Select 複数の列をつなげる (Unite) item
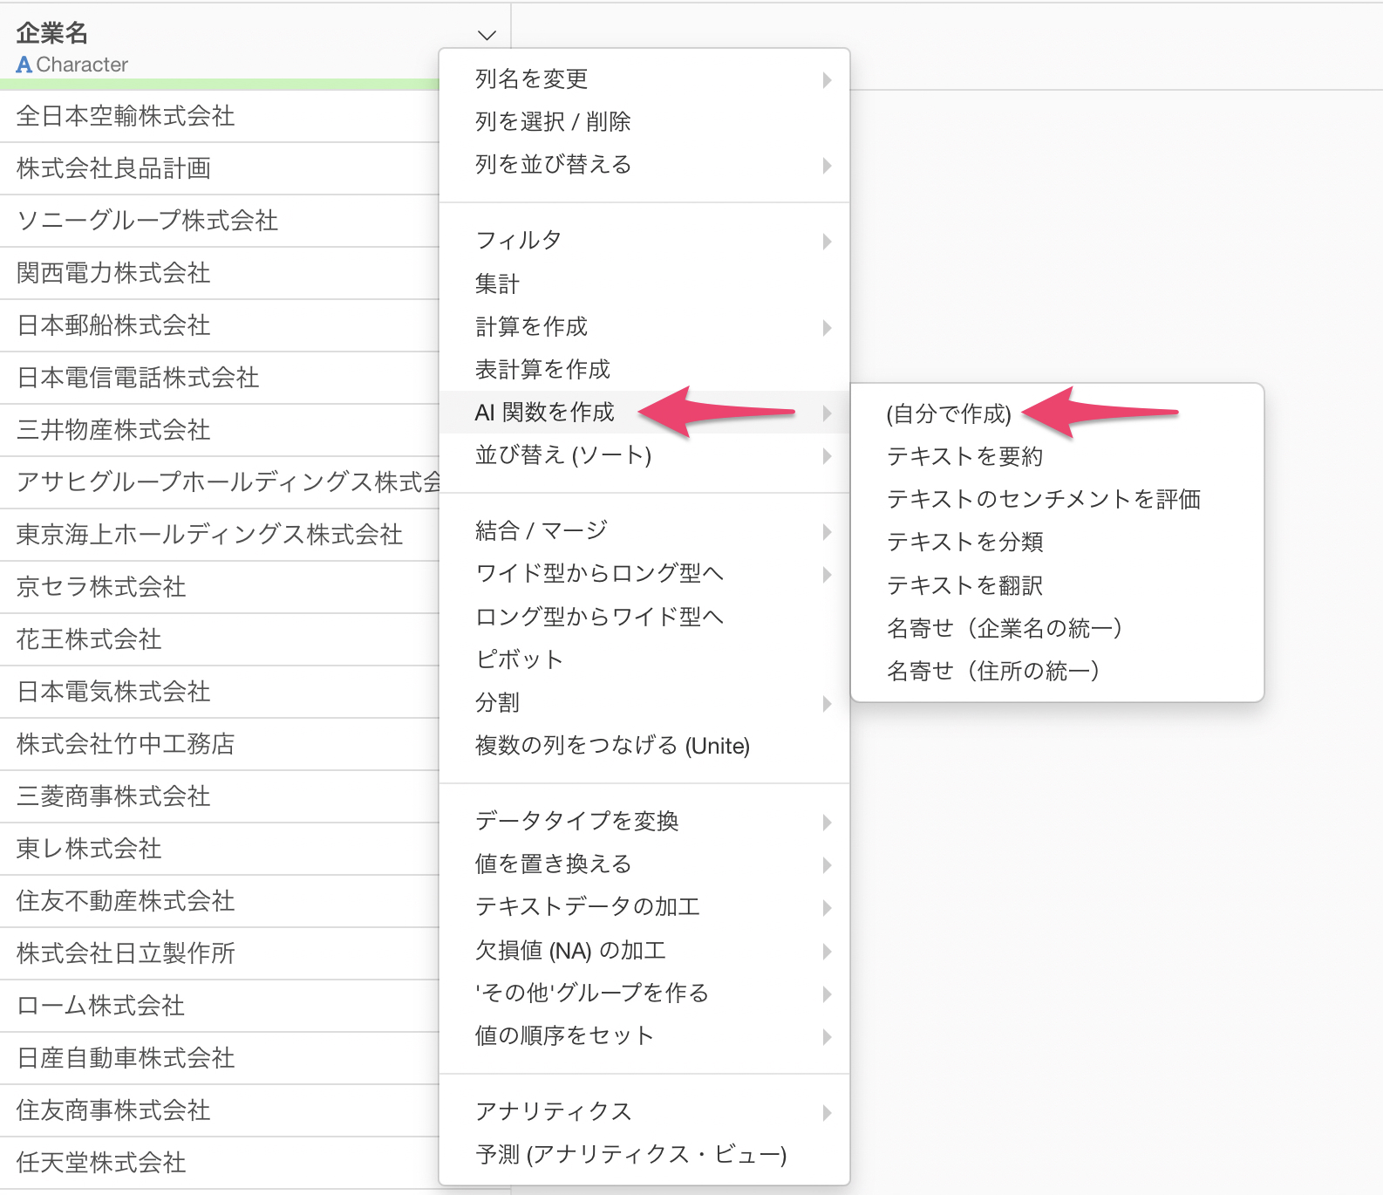This screenshot has width=1383, height=1195. 612,747
